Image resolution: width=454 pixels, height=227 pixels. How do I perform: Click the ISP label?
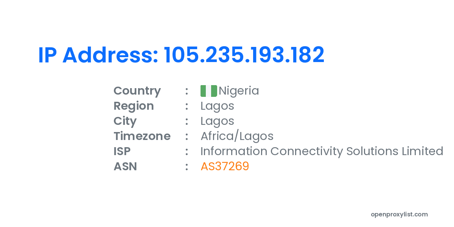(122, 151)
